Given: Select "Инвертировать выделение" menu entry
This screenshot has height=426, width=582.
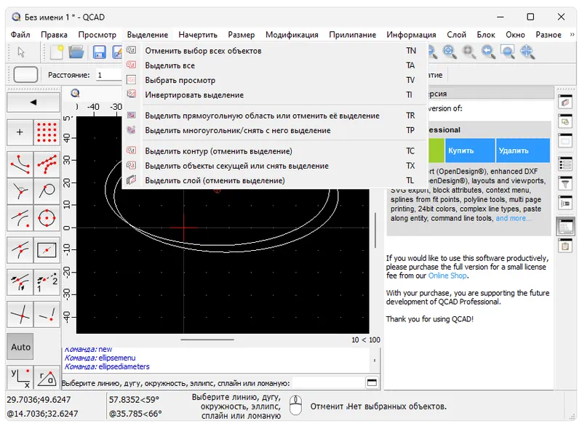Looking at the screenshot, I should (x=275, y=95).
